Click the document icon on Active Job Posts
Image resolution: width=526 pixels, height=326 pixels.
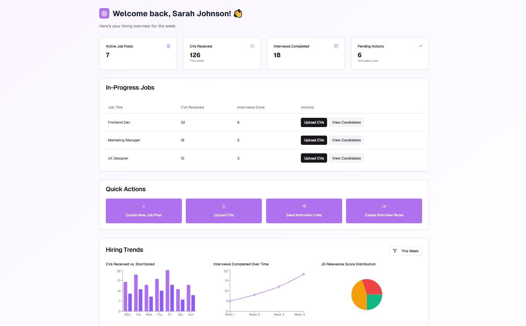click(x=168, y=46)
